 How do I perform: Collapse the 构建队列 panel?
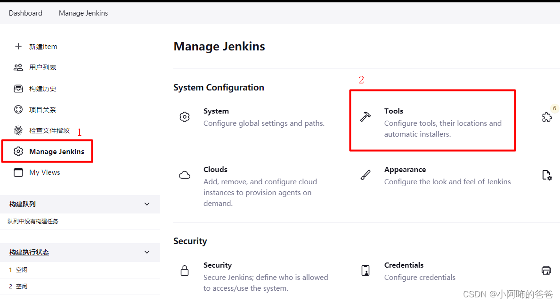[146, 204]
